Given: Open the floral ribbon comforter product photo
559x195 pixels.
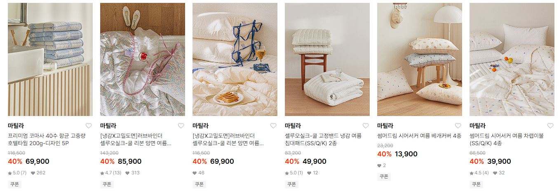Looking at the screenshot, I should [x=143, y=60].
